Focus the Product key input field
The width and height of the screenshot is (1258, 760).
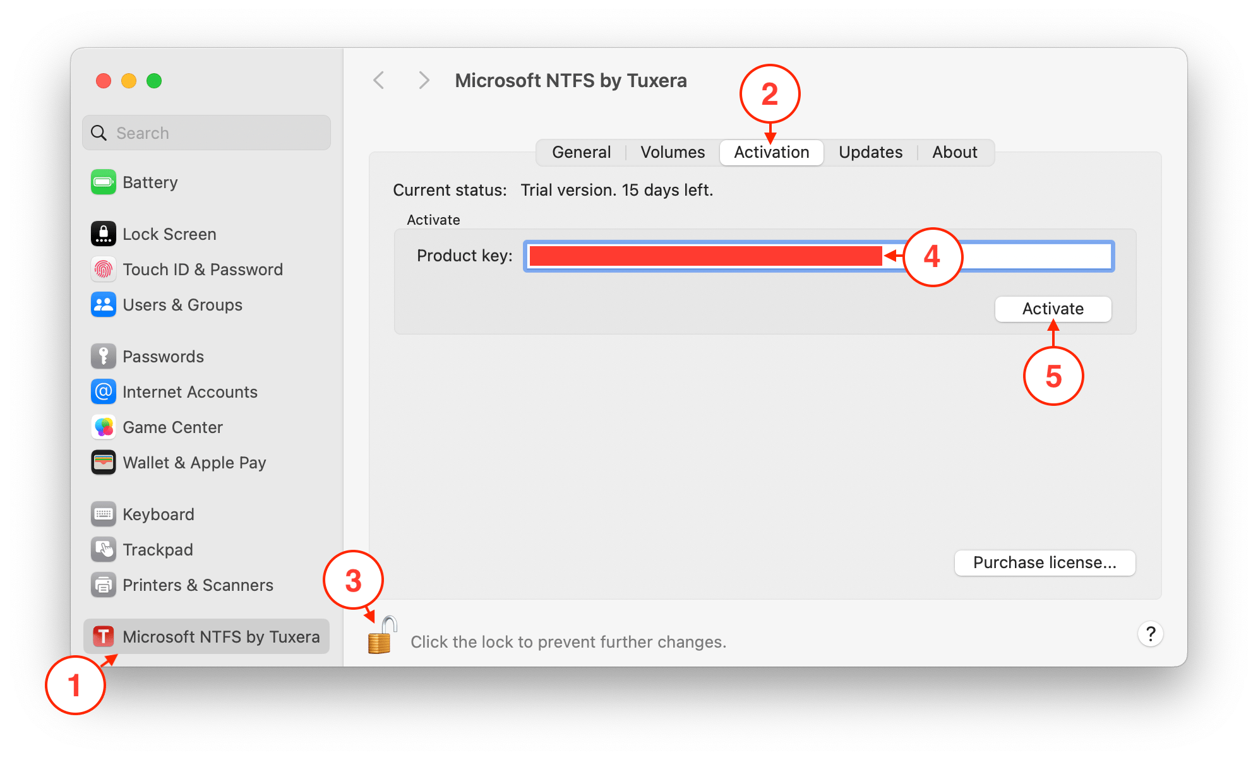pyautogui.click(x=818, y=256)
